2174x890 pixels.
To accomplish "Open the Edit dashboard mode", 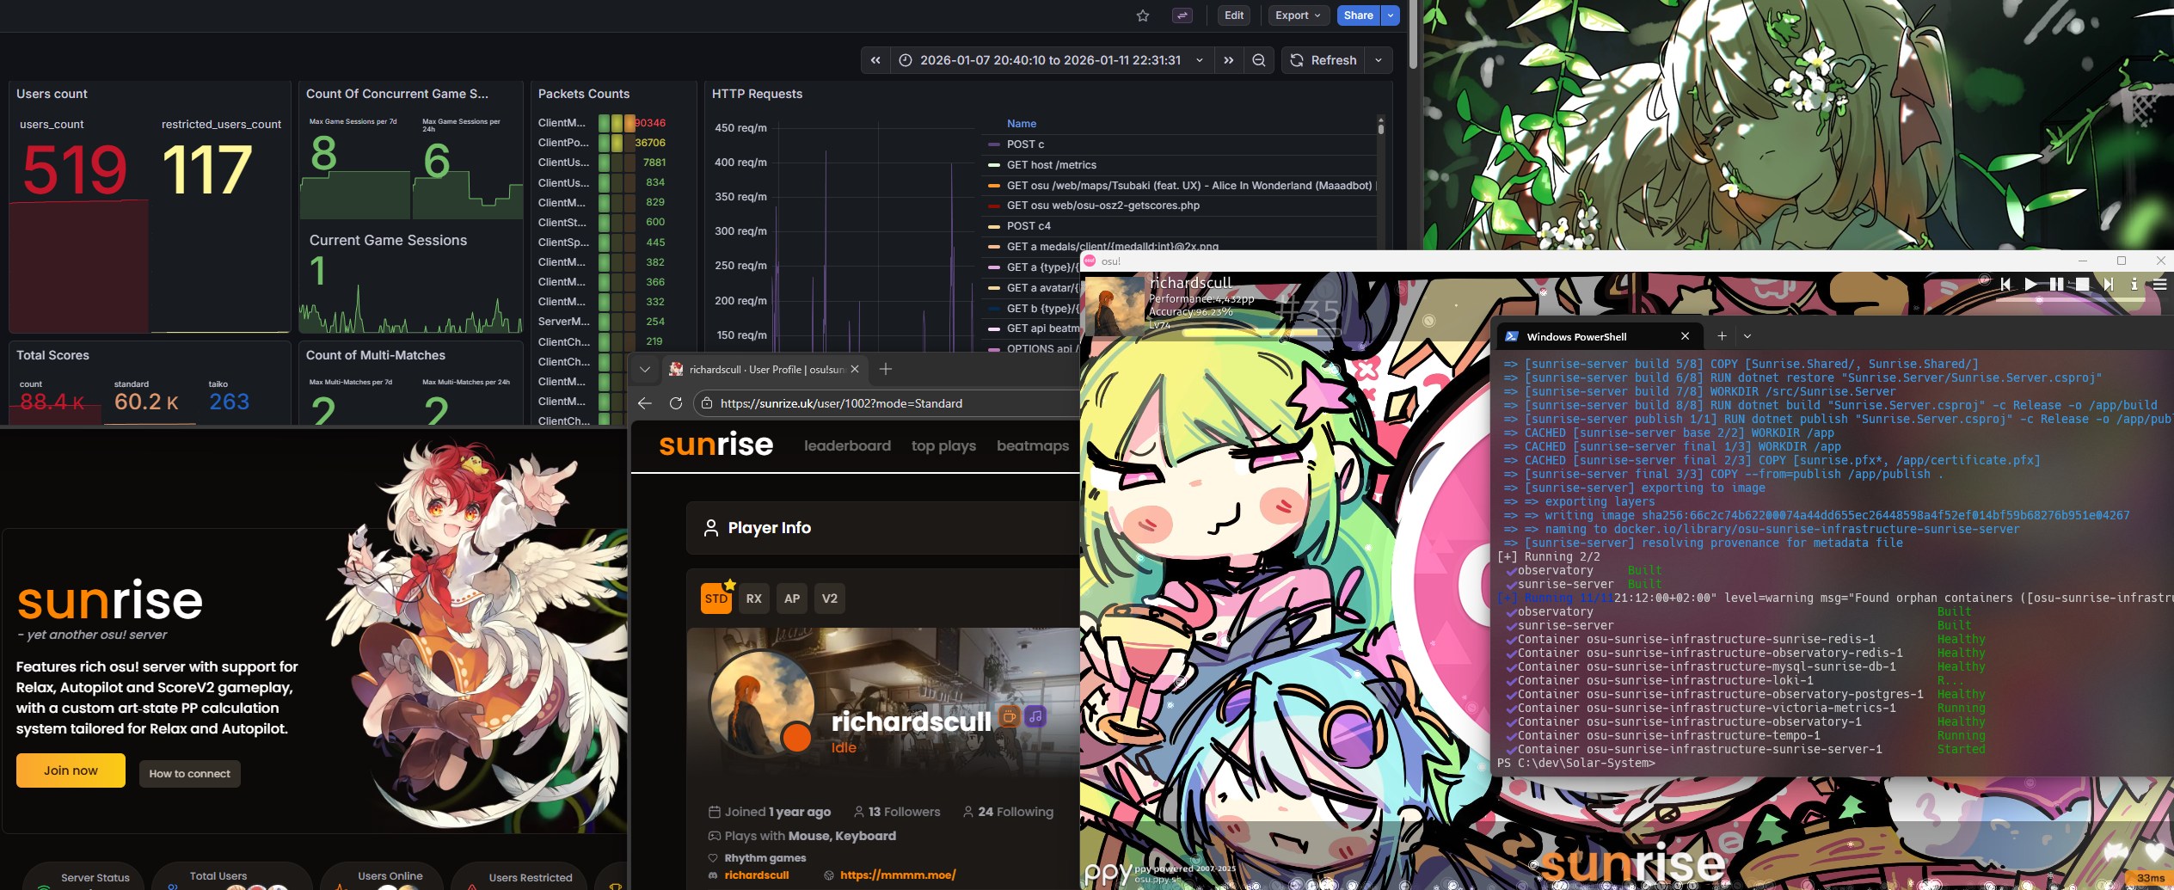I will tap(1234, 15).
